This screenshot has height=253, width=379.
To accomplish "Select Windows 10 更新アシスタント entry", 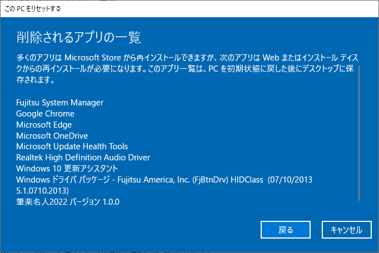I will [67, 169].
